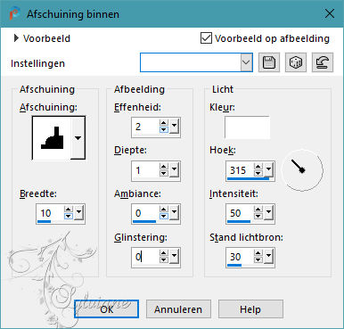This screenshot has height=329, width=344.
Task: Click the OK button
Action: (x=106, y=309)
